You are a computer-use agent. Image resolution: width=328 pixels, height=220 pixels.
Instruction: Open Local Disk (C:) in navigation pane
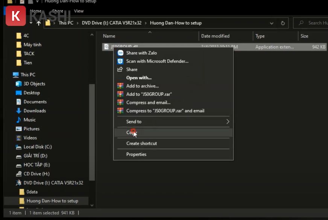[x=38, y=147]
